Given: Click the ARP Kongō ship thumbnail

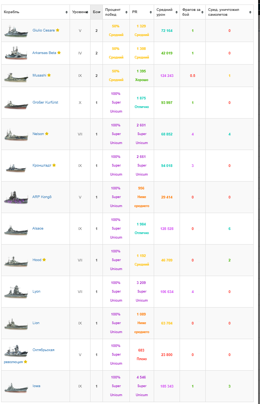Looking at the screenshot, I should (16, 198).
